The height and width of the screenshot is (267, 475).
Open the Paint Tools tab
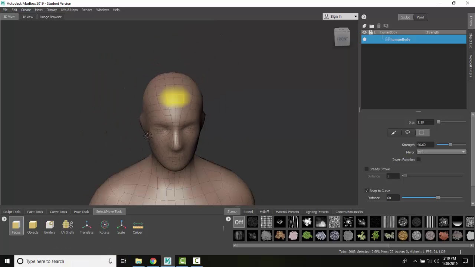(x=35, y=212)
